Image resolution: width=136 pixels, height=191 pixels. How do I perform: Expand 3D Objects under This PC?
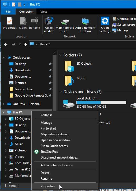coord(6,119)
